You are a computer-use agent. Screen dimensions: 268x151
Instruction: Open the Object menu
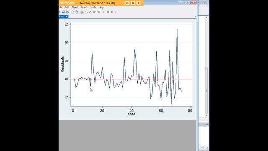[75, 7]
